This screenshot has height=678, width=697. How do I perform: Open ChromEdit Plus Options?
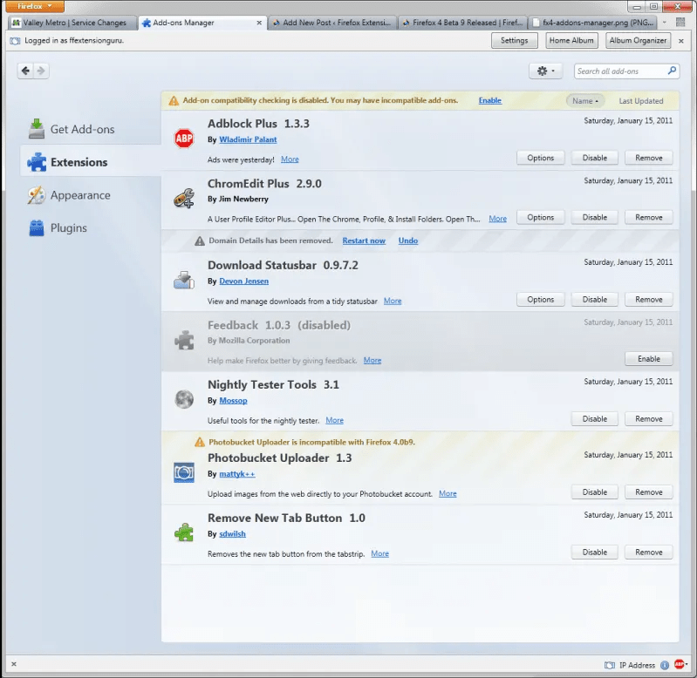(x=541, y=217)
